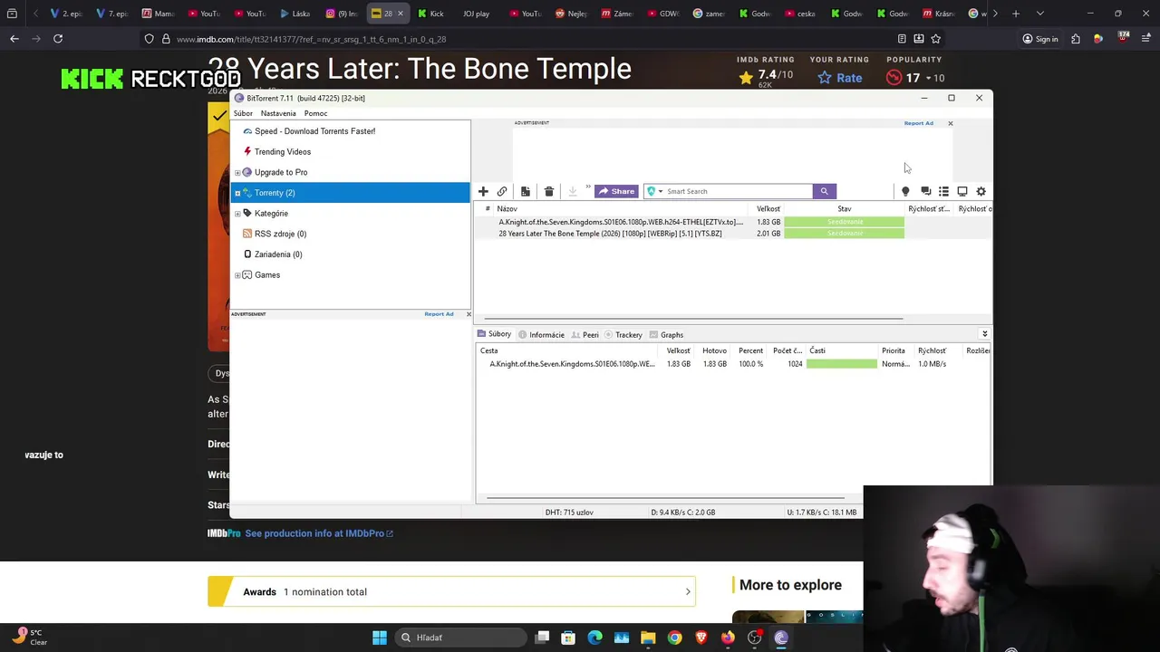Image resolution: width=1160 pixels, height=652 pixels.
Task: Click the Časti pieces bar in files pane
Action: point(841,364)
